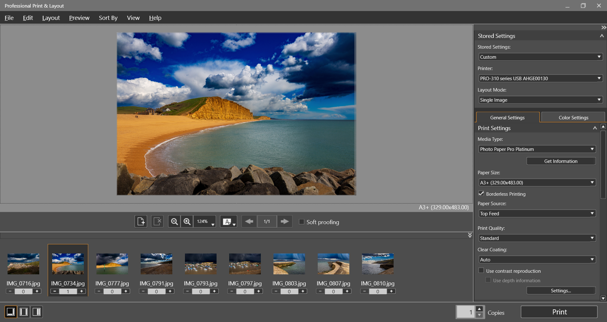
Task: Click the delete page icon
Action: pos(157,222)
